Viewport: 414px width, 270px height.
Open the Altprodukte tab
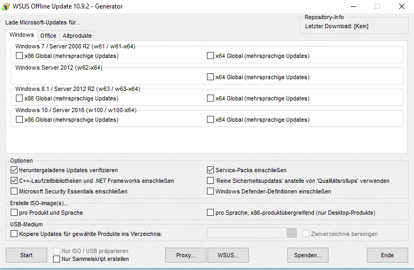point(77,36)
